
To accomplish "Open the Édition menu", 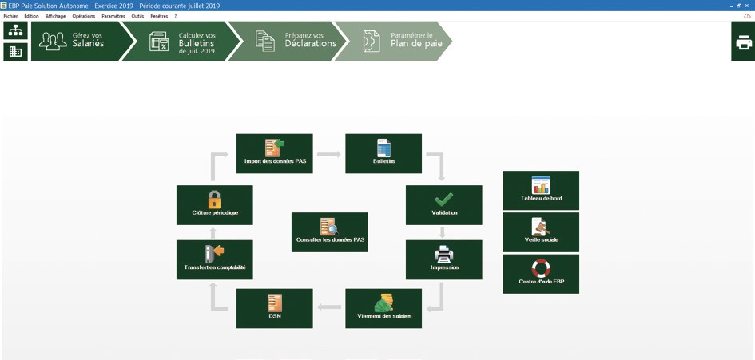I will click(31, 16).
